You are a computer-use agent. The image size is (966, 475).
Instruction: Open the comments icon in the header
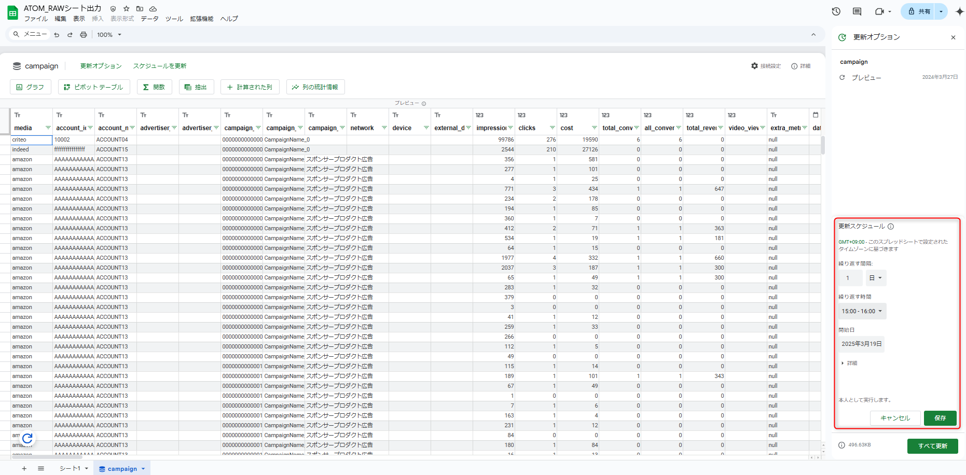coord(857,11)
